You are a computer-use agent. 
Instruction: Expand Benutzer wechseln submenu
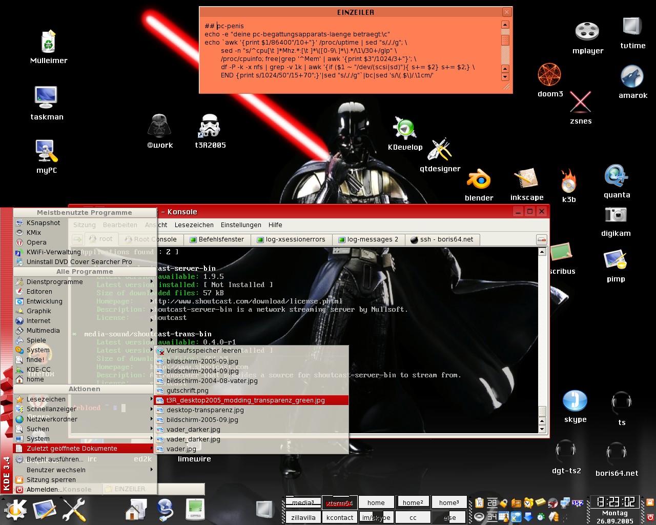pos(56,470)
